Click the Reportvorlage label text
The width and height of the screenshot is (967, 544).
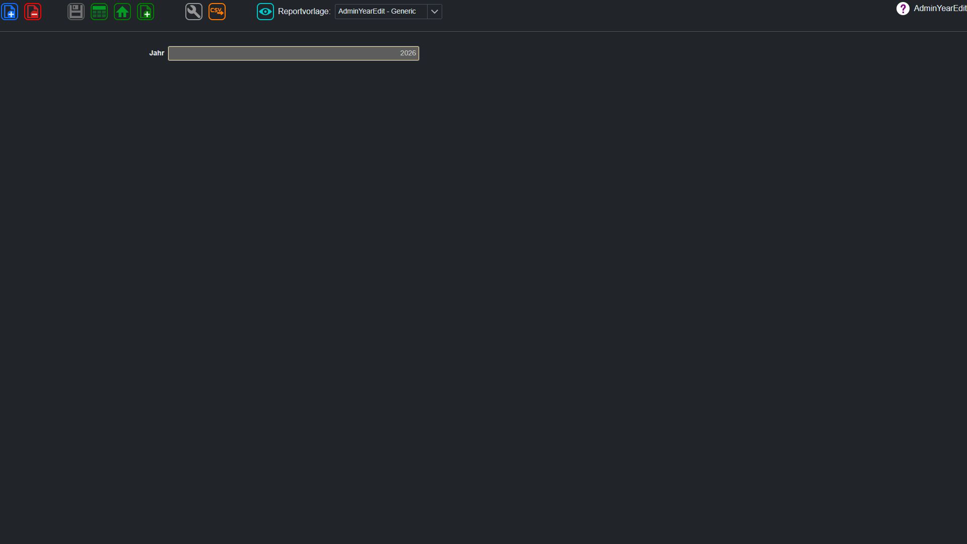pyautogui.click(x=304, y=12)
